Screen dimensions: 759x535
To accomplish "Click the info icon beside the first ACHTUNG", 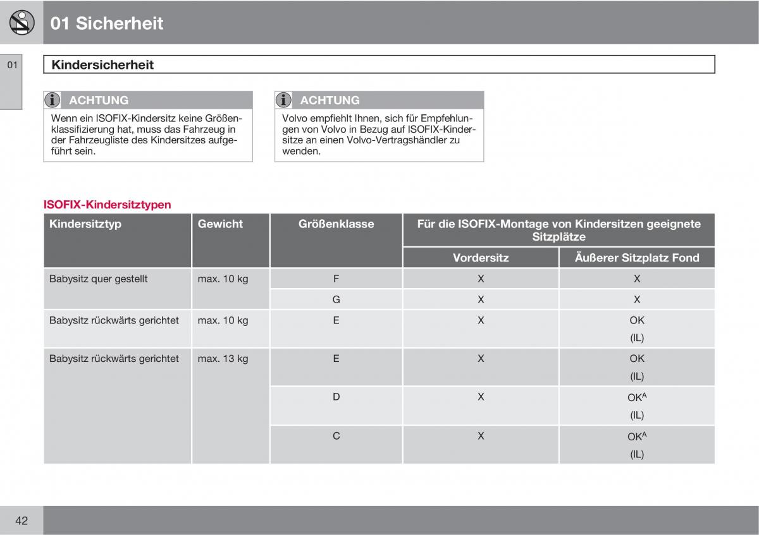I will click(52, 100).
